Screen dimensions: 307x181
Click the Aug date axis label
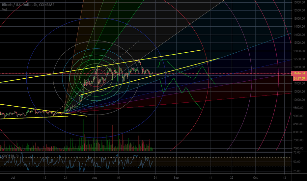pos(95,178)
